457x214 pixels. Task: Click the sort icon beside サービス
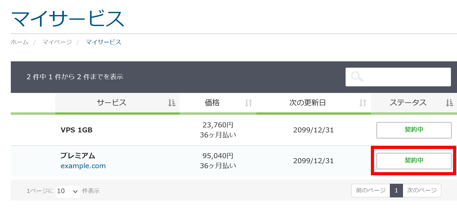click(172, 103)
